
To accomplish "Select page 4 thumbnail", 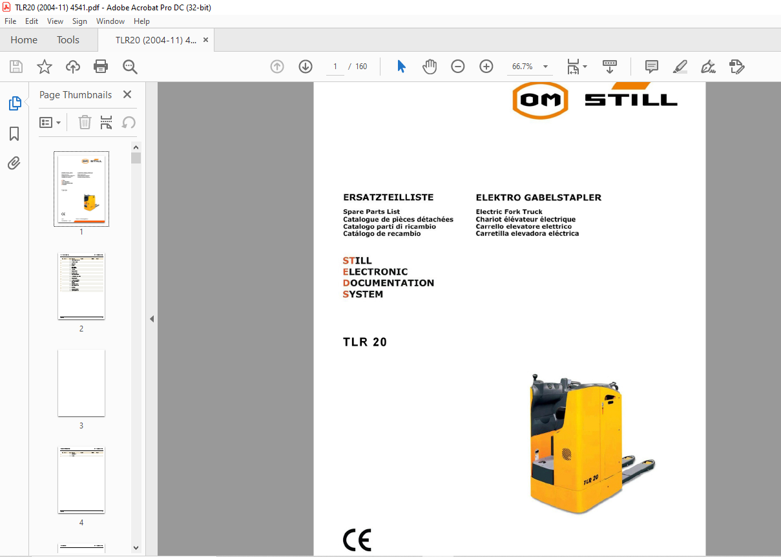I will coord(81,480).
